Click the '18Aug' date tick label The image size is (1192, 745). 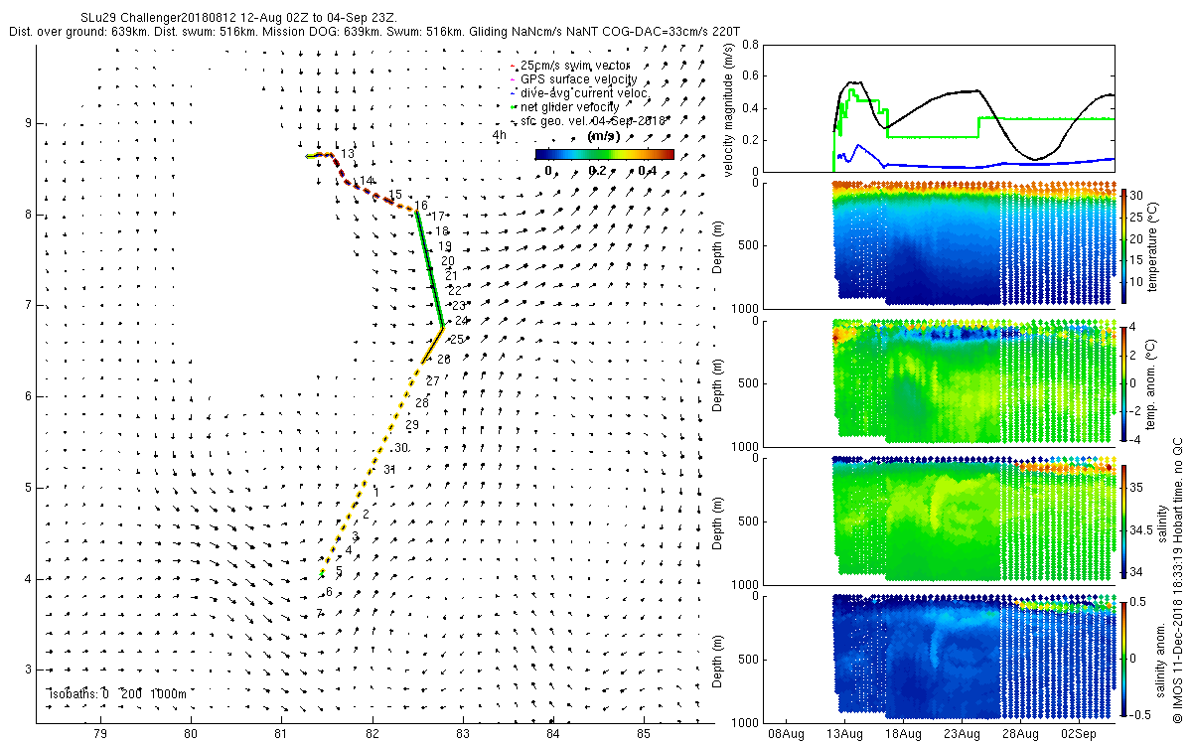[x=904, y=734]
